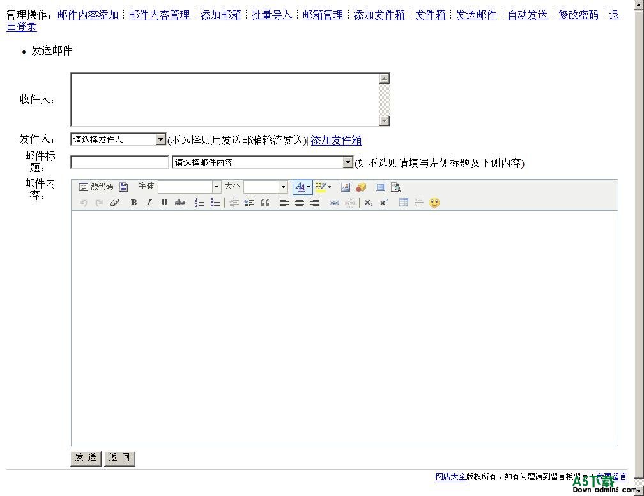
Task: Open 添加发件箱 in the top menu
Action: click(x=379, y=15)
